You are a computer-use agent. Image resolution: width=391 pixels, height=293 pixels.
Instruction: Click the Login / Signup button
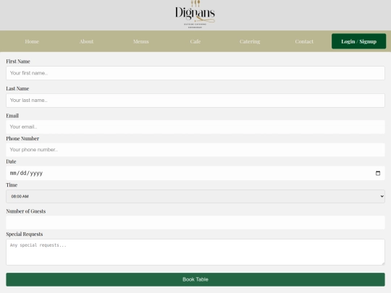[x=358, y=41]
